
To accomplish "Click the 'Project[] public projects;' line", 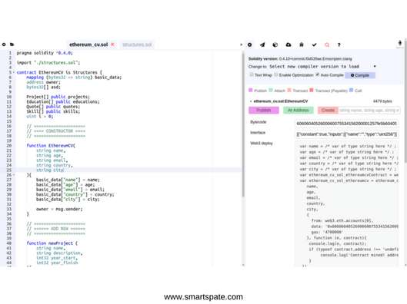I will tap(58, 97).
